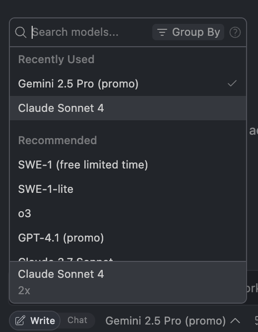Choose SWE-1 (free limited time) model

[x=128, y=165]
